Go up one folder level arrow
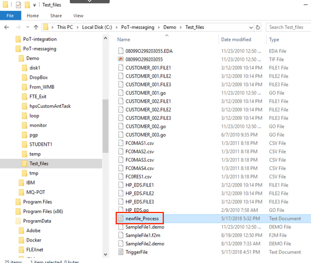Viewport: 311px width, 263px height. (x=36, y=27)
